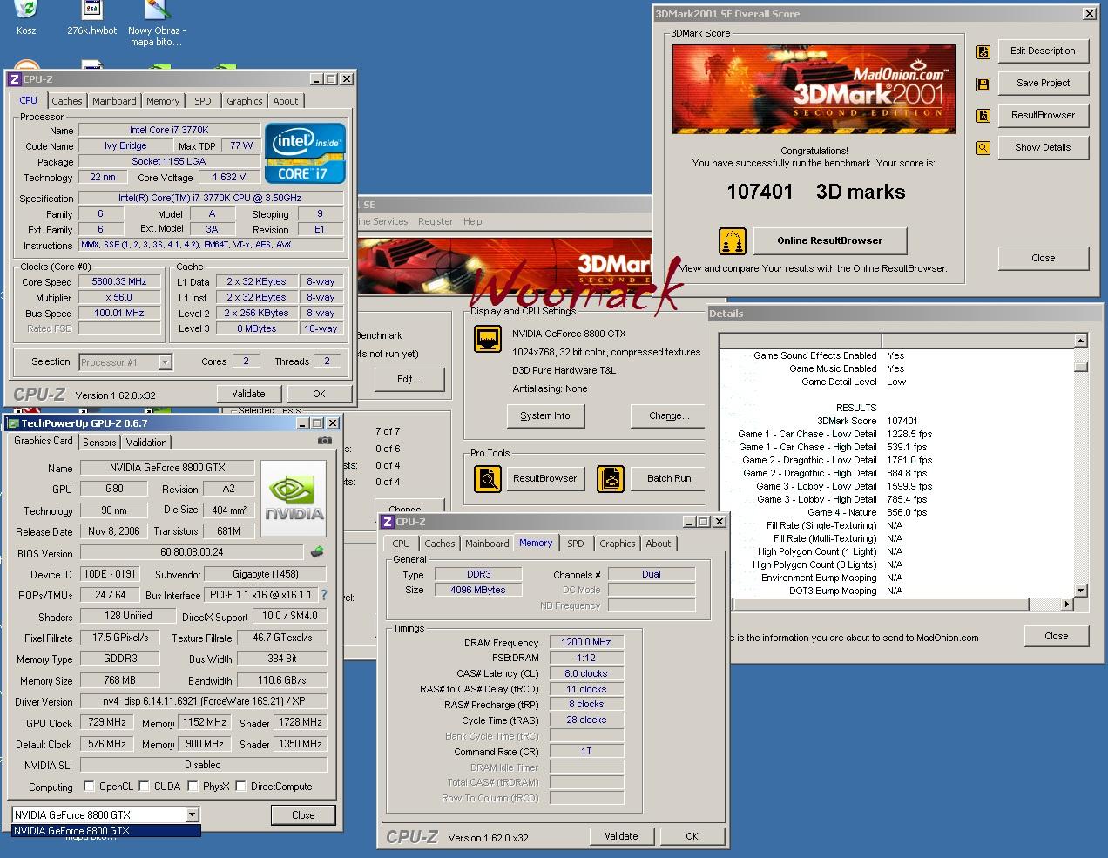Select NVIDIA GeForce 8800 GTX in dropdown list
The width and height of the screenshot is (1108, 858).
point(106,831)
